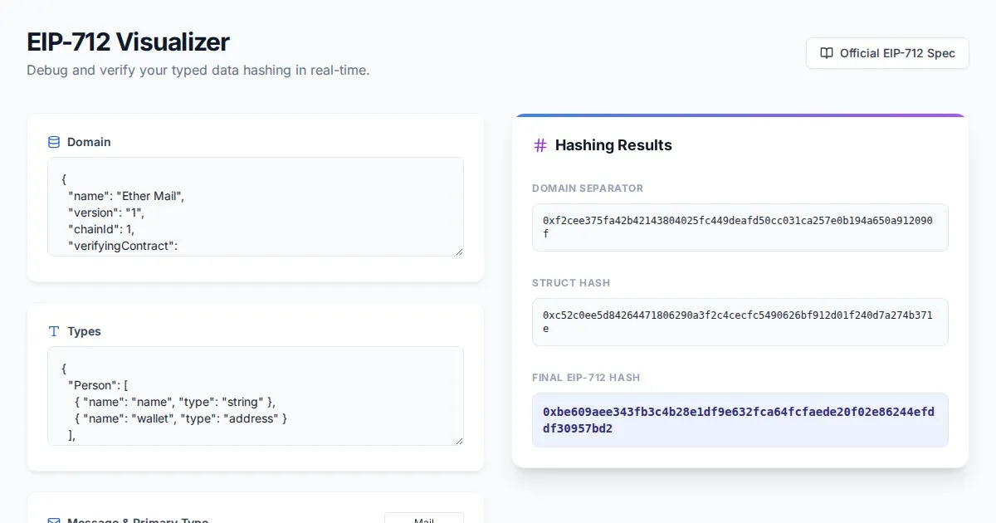Click the verifyingContract line in Domain editor
Image resolution: width=996 pixels, height=523 pixels.
point(123,246)
